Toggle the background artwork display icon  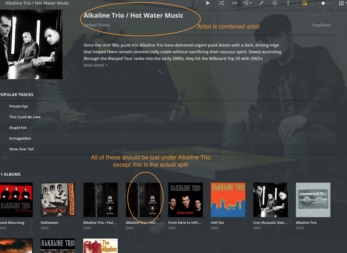[x=305, y=3]
